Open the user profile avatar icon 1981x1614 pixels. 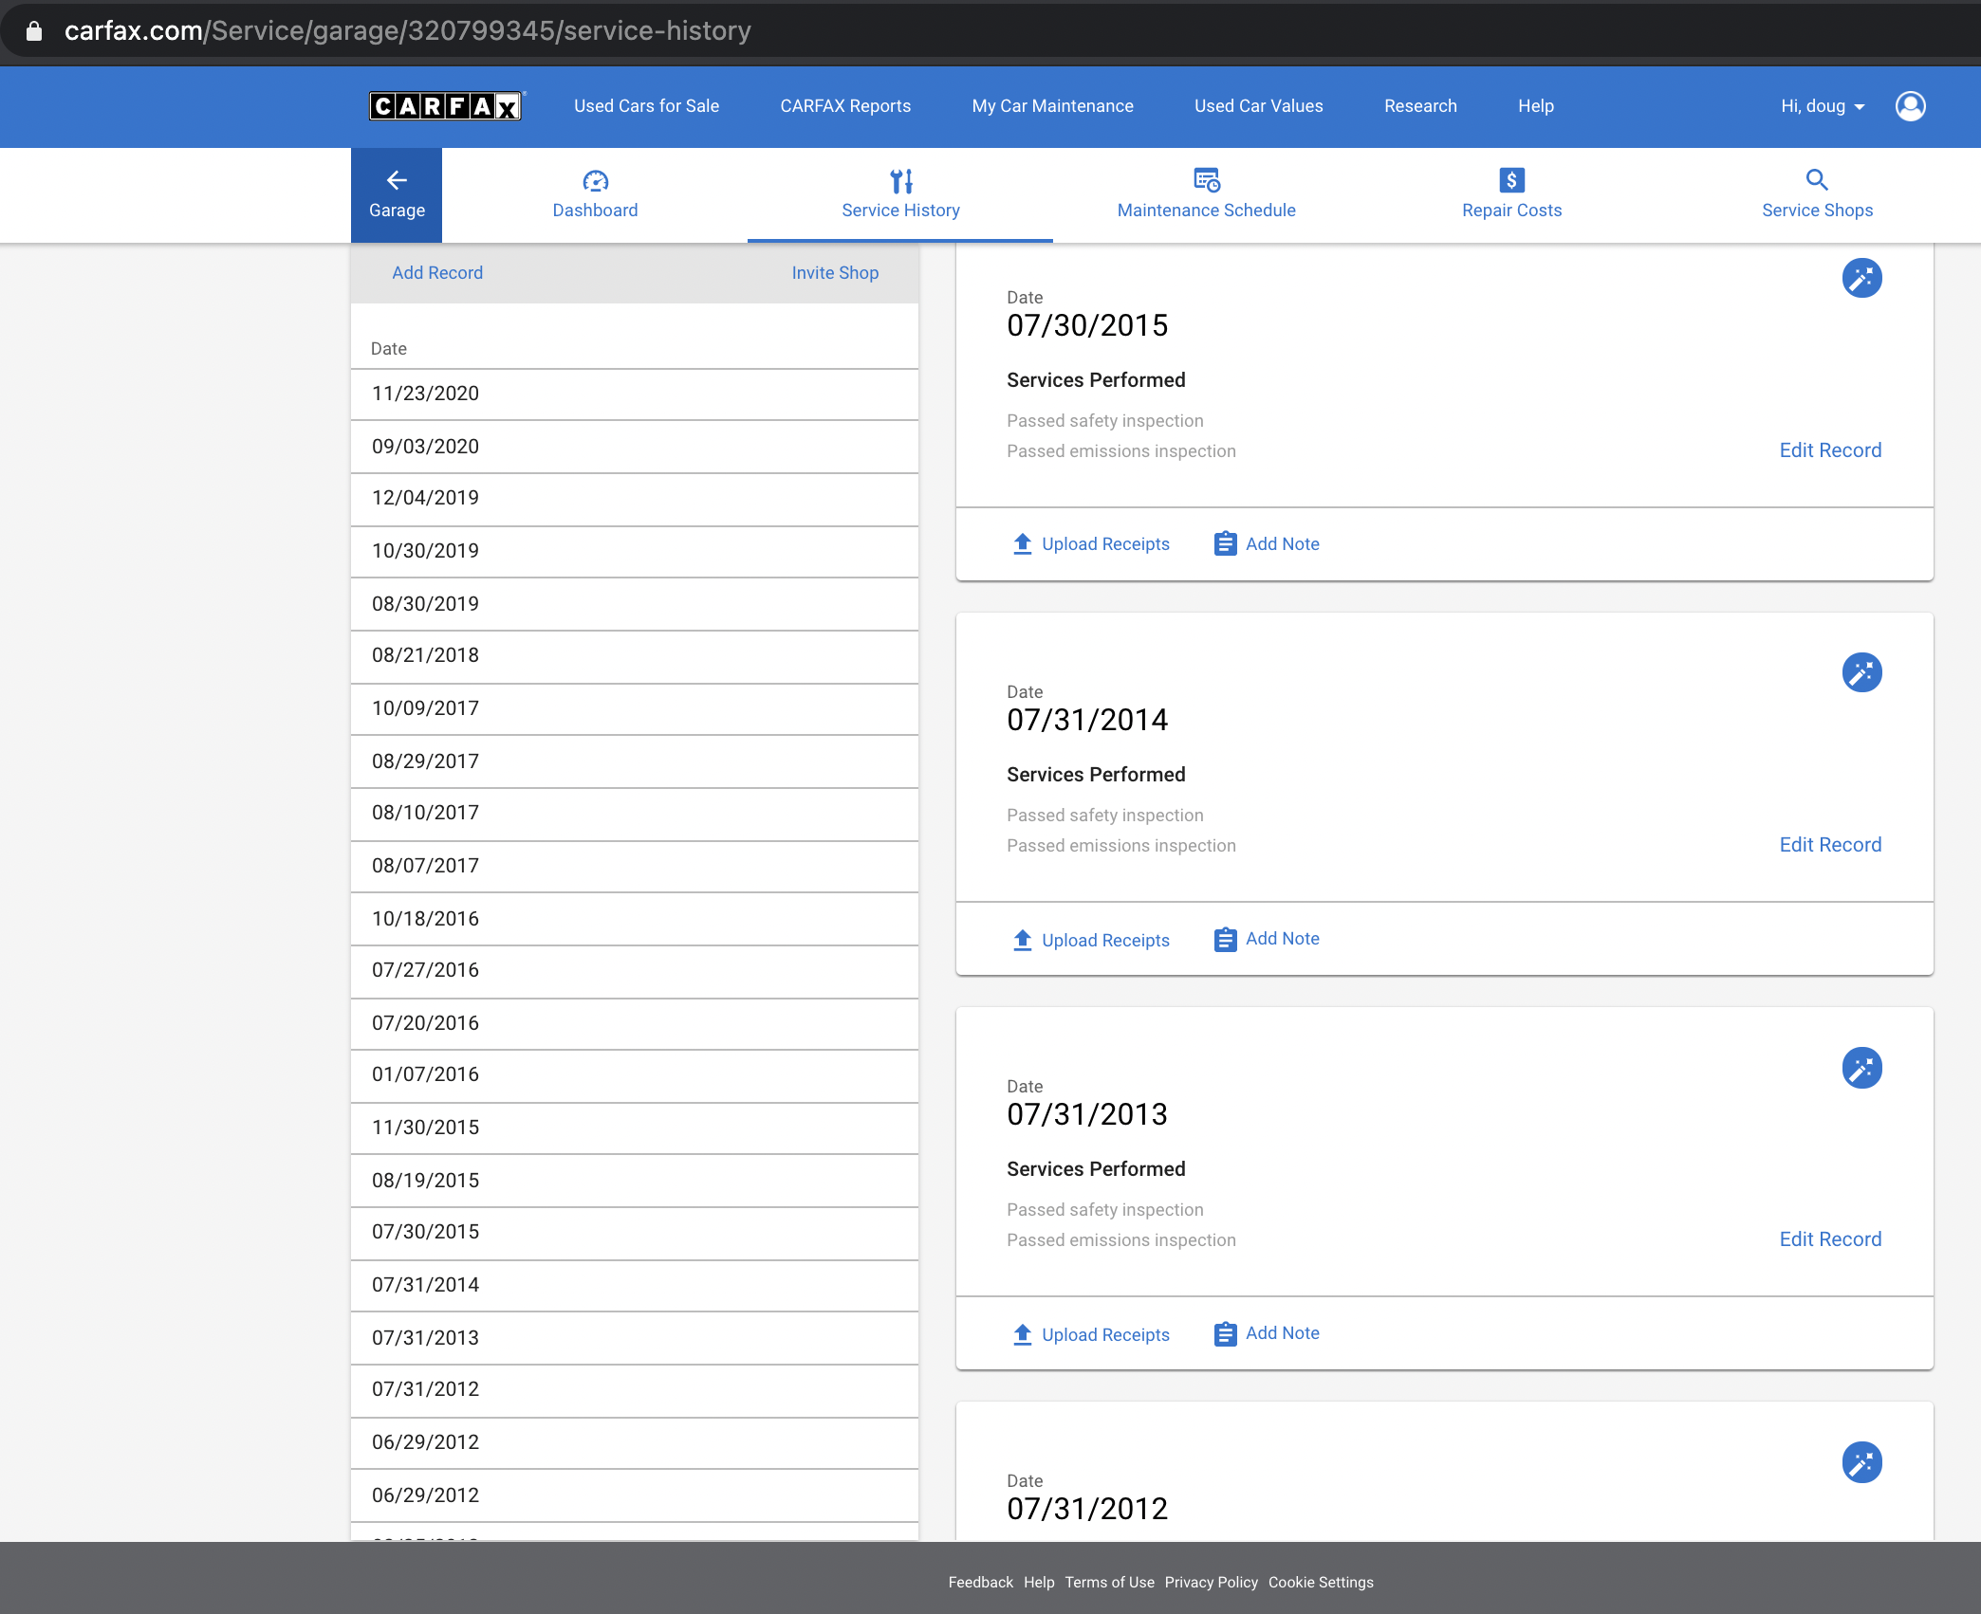[1910, 106]
